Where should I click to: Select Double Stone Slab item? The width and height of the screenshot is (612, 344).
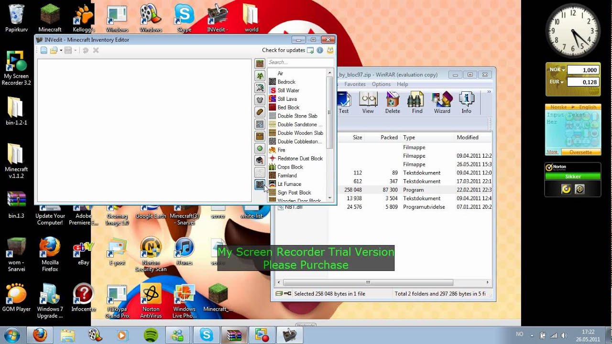[x=297, y=116]
